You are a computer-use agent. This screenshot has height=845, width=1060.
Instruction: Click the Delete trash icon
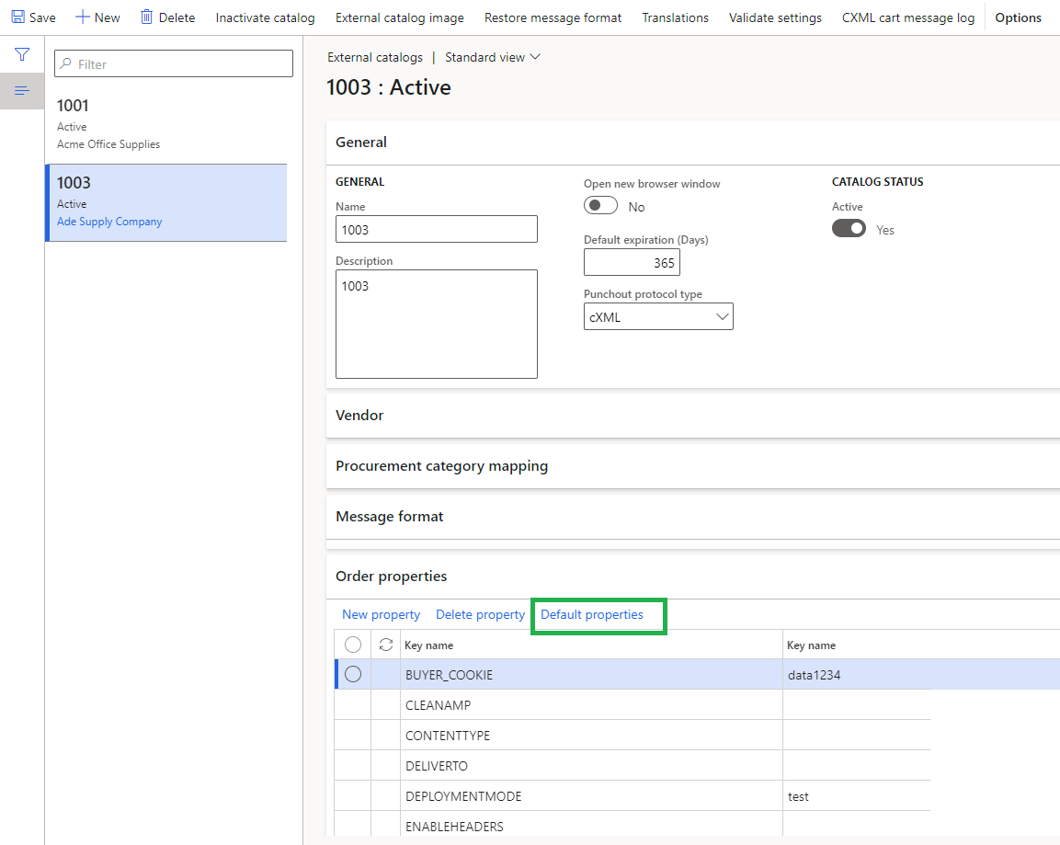point(147,17)
